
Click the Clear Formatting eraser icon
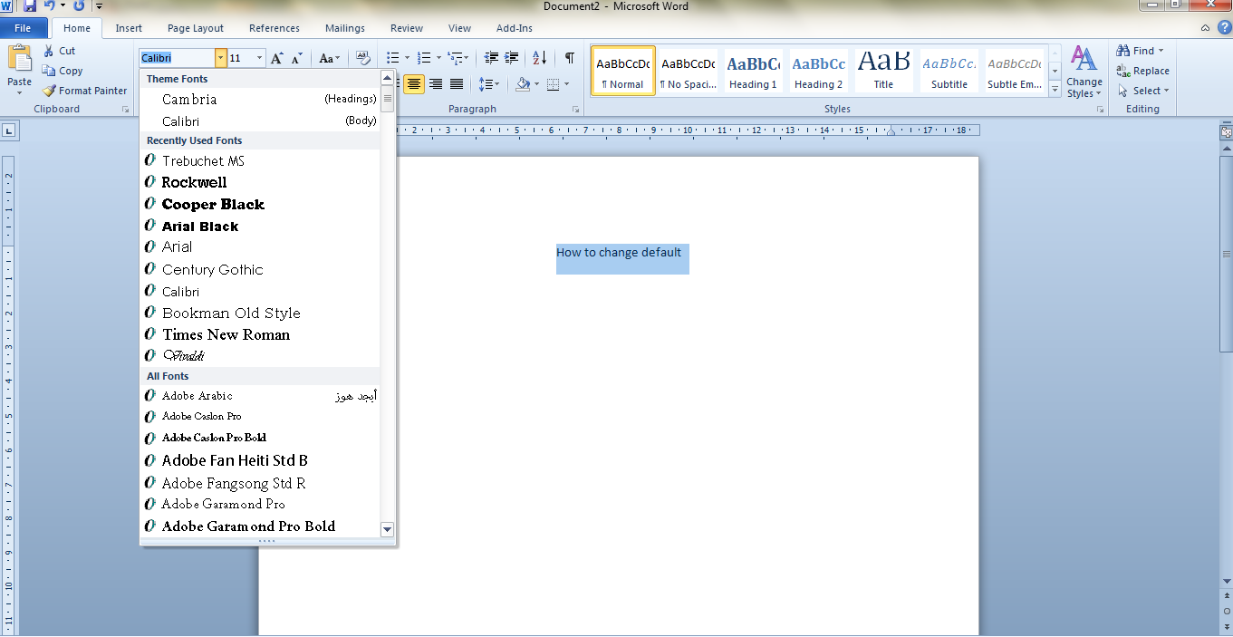[x=363, y=58]
